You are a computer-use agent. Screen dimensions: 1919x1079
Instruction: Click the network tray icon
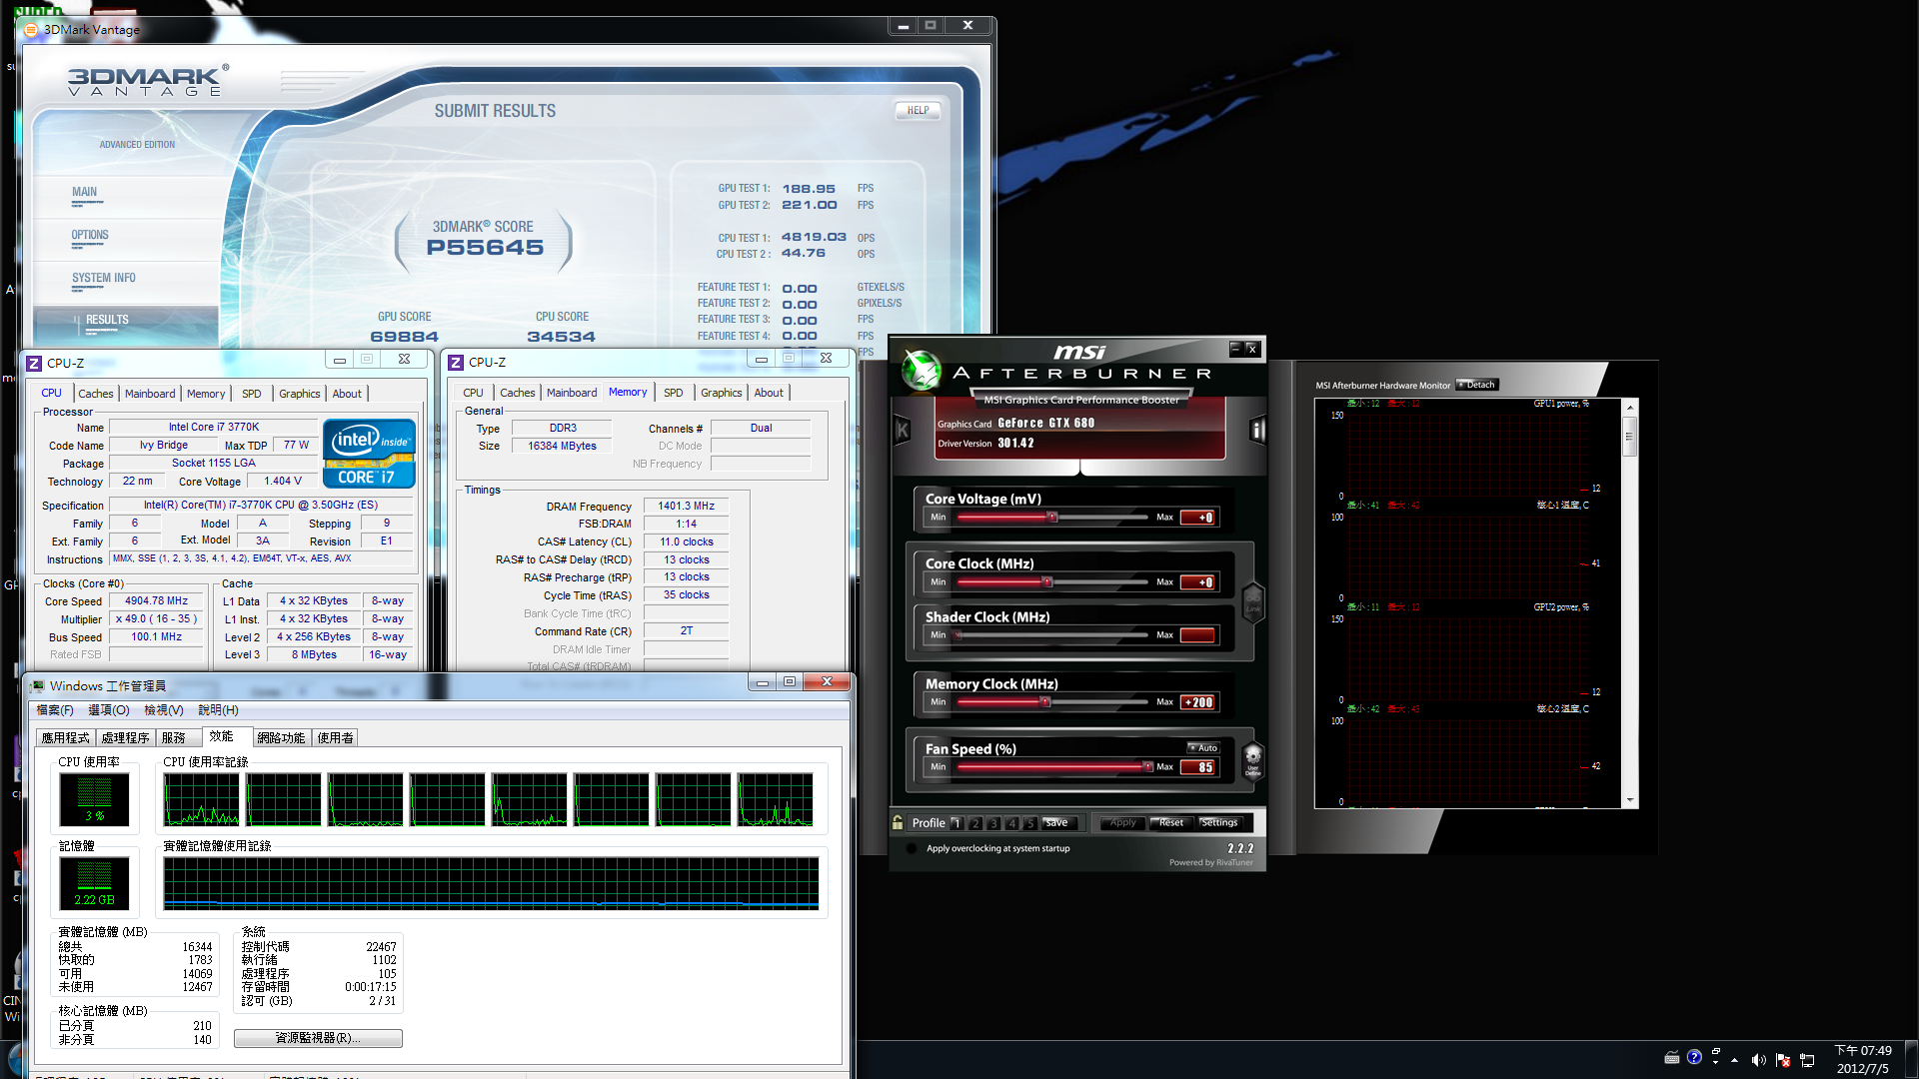1807,1060
